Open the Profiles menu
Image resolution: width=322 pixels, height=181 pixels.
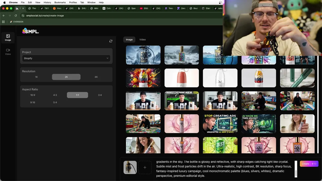[x=73, y=2]
